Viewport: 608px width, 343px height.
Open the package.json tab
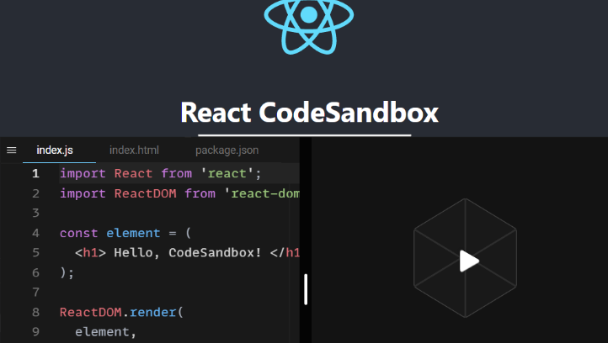pos(227,150)
